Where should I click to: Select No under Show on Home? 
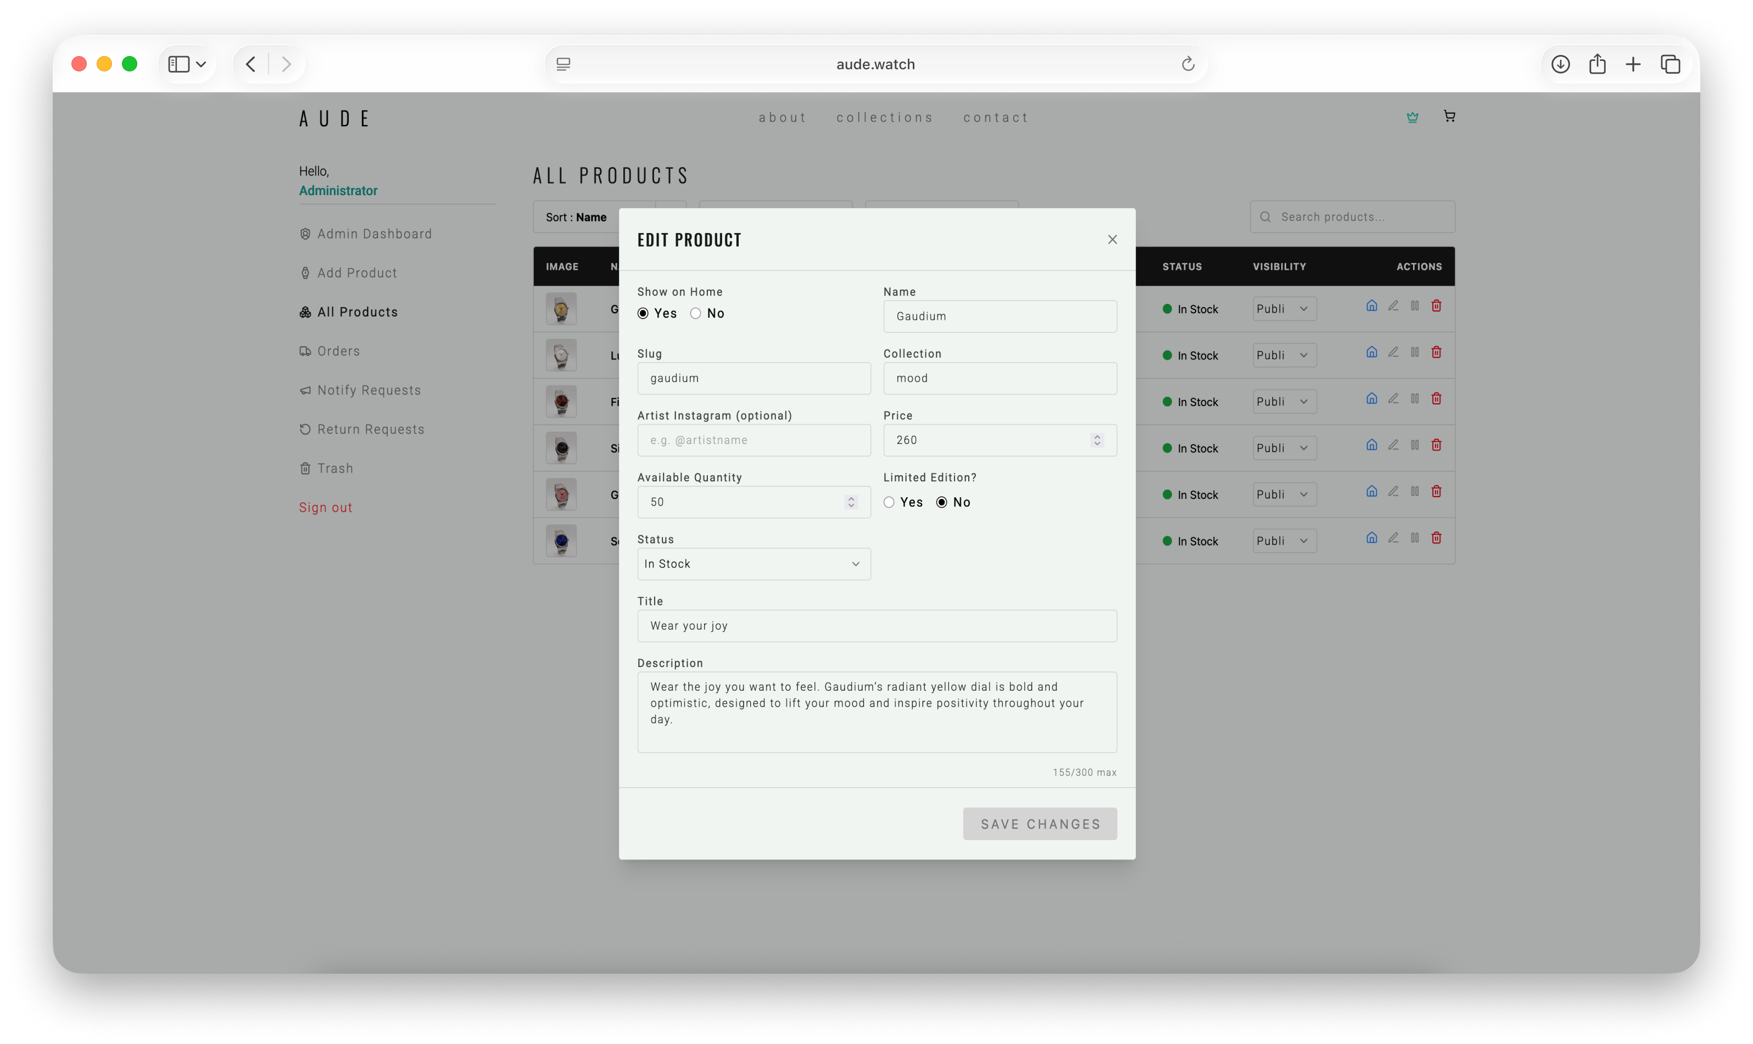695,313
